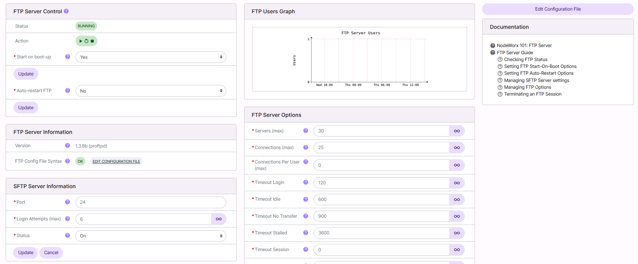Toggle unlimited (infinity) for Servers (max)
638x264 pixels.
coord(457,131)
